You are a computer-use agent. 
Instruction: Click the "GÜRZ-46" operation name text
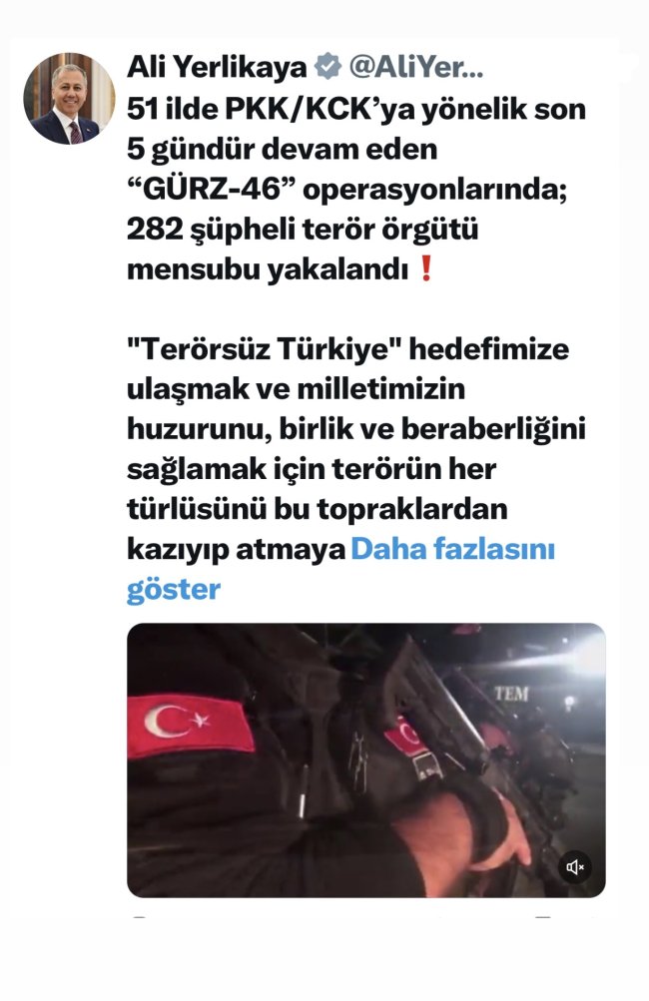pyautogui.click(x=211, y=190)
